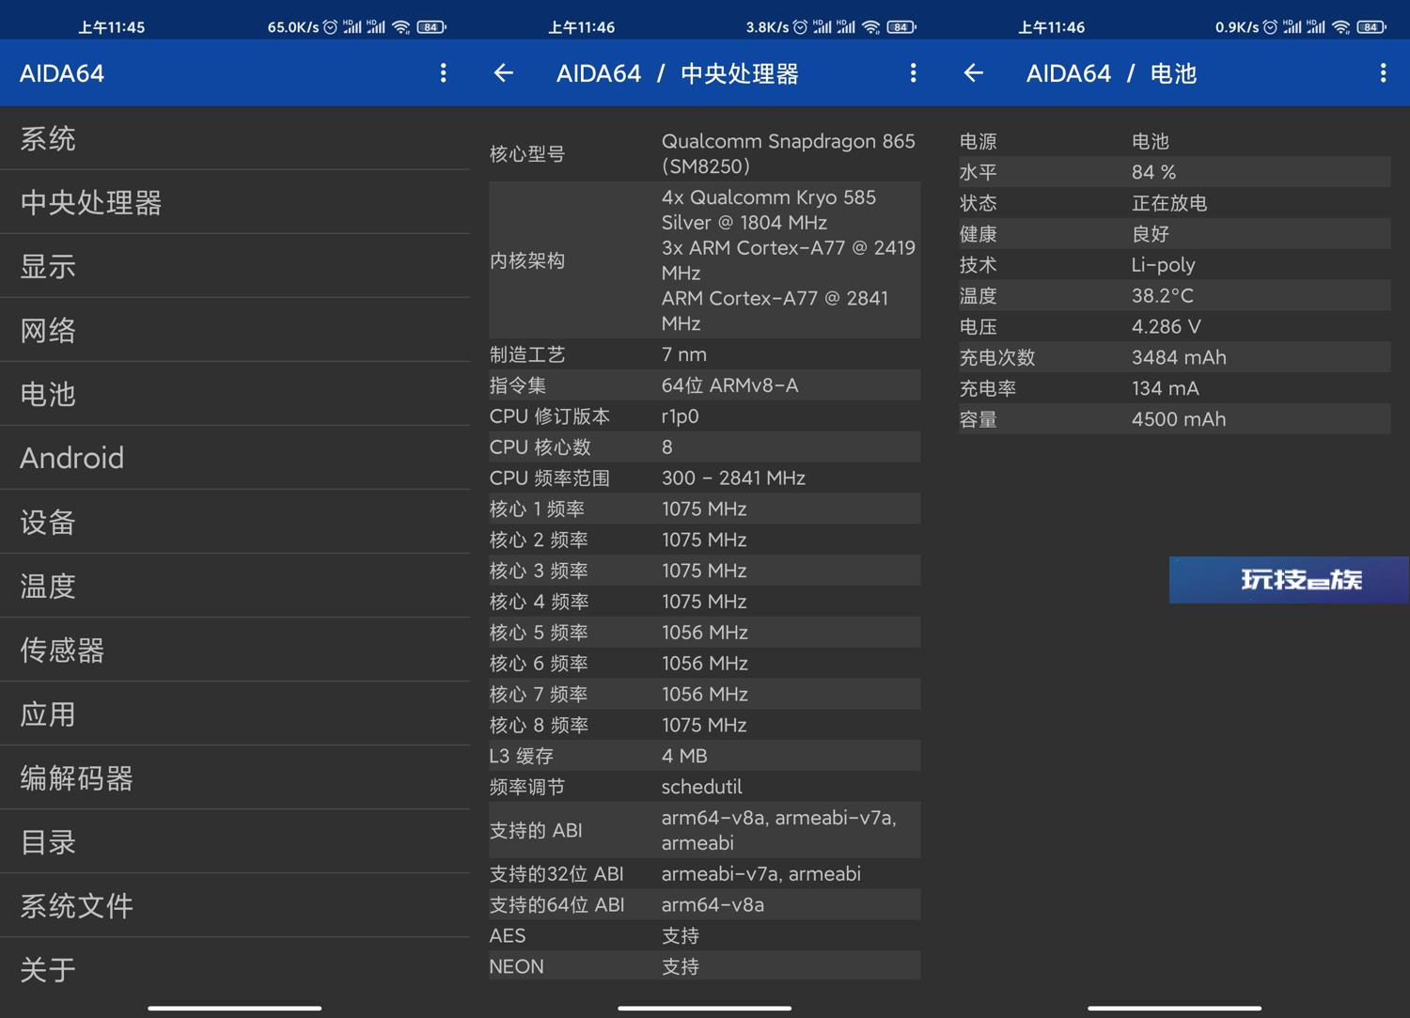
Task: Select Li-poly technology value
Action: [x=1163, y=265]
